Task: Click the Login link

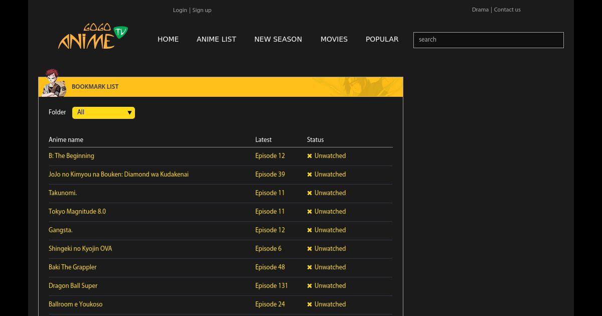Action: (x=180, y=10)
